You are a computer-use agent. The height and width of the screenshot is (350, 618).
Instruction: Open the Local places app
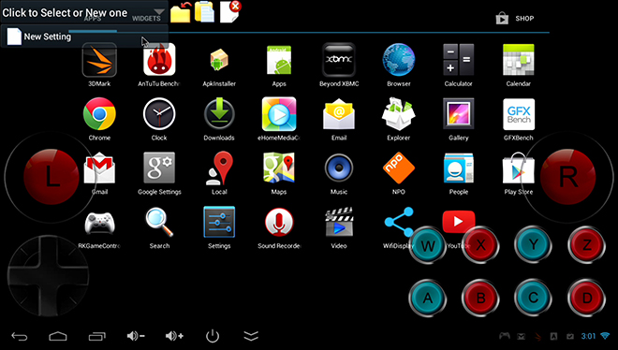click(219, 168)
